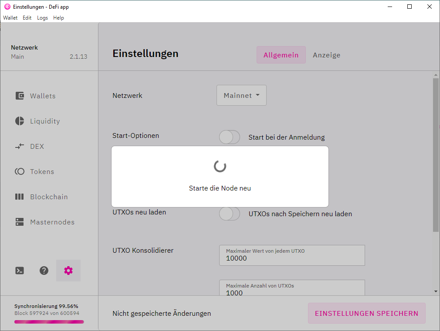Click the help question mark icon
The width and height of the screenshot is (440, 331).
tap(44, 271)
